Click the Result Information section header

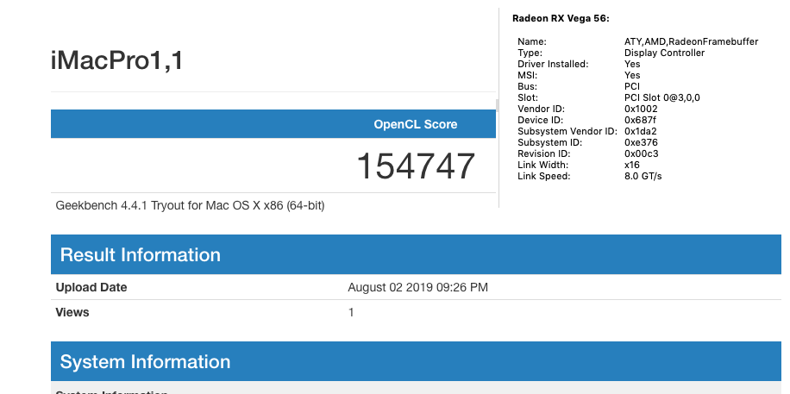point(416,254)
